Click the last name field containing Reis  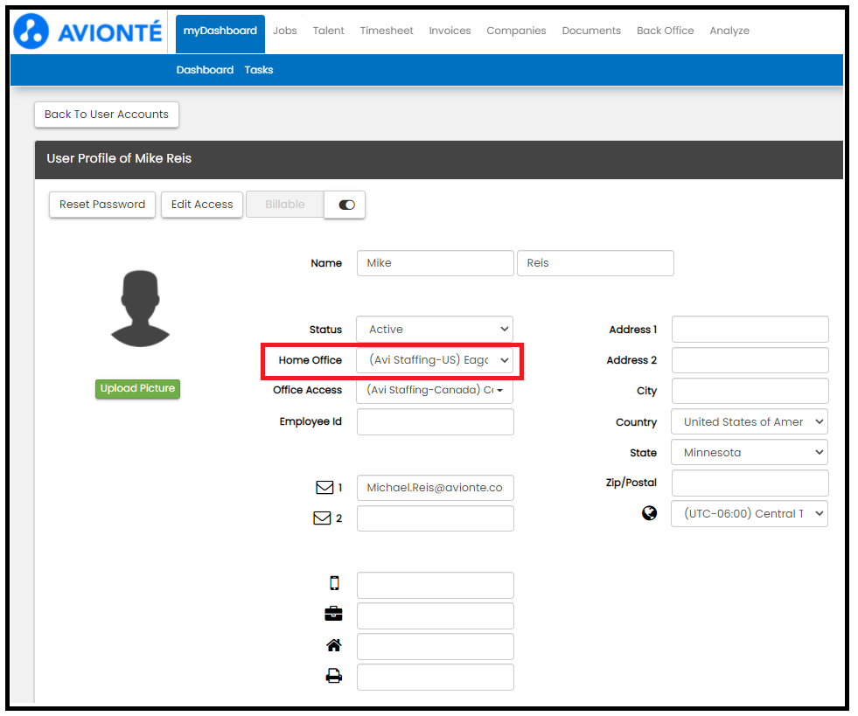596,263
